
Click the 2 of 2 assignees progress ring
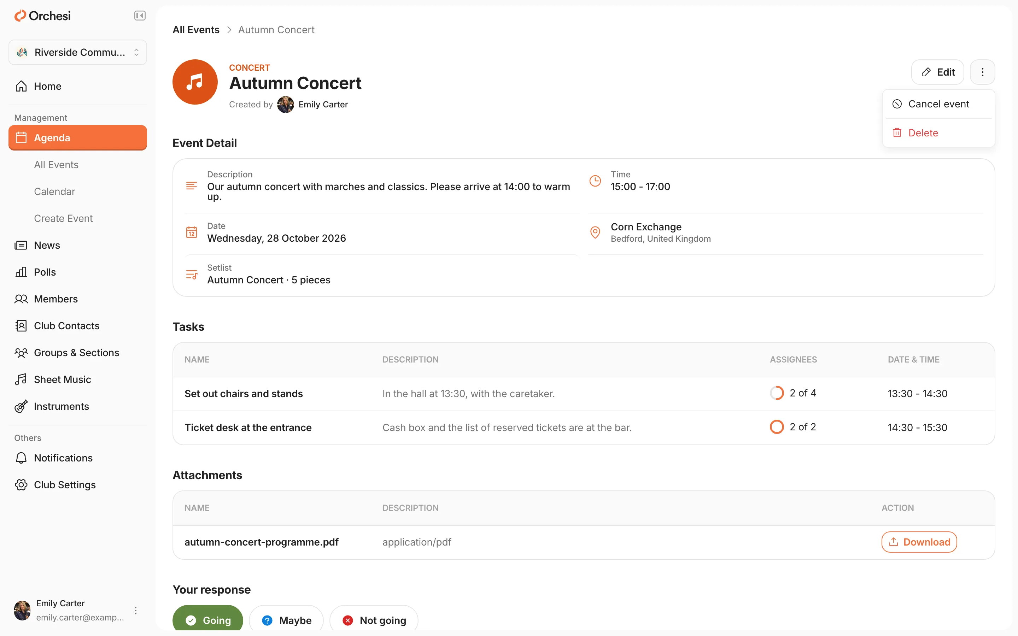pyautogui.click(x=777, y=427)
